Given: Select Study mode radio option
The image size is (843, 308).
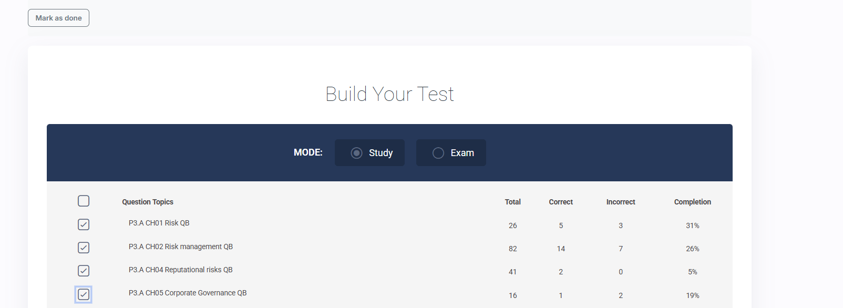Looking at the screenshot, I should point(357,153).
